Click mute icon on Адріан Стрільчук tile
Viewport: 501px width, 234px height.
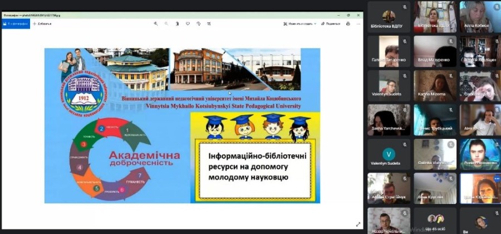click(x=405, y=178)
